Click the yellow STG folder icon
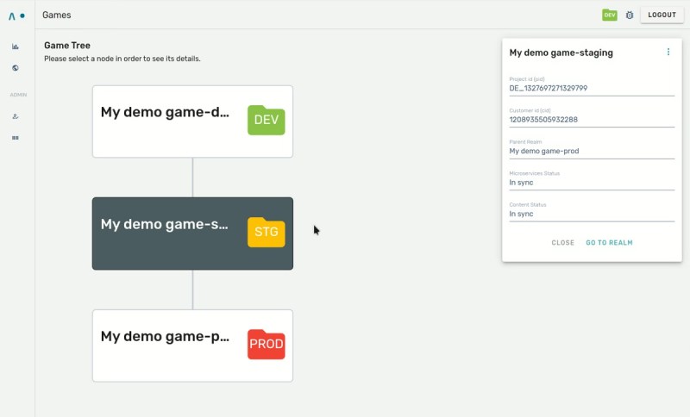The width and height of the screenshot is (690, 417). click(x=267, y=232)
